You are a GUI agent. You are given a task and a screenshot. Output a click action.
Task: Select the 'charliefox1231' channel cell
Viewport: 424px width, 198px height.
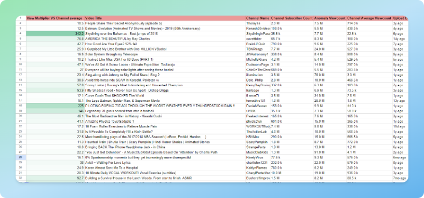258,163
